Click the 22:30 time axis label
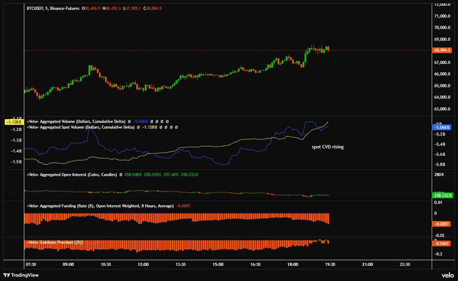Screen dimensions: 458x281 point(405,265)
